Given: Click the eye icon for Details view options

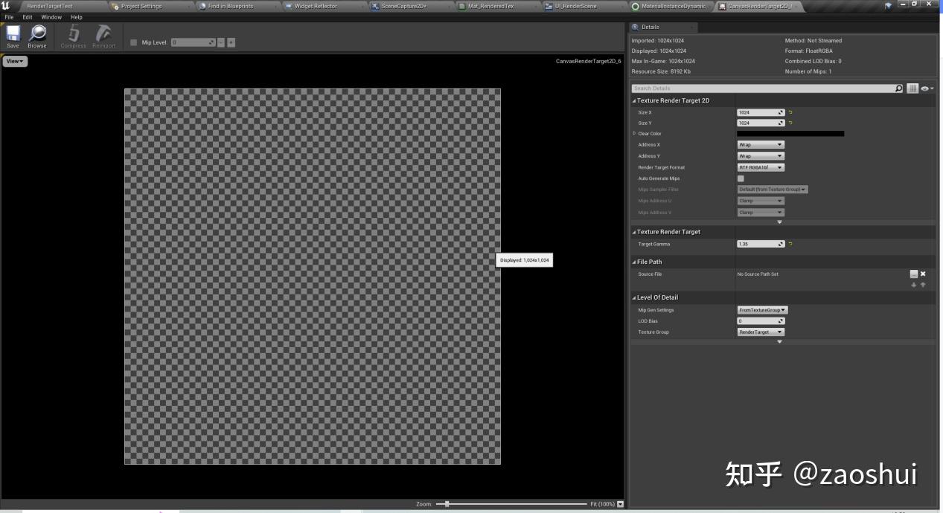Looking at the screenshot, I should (925, 88).
